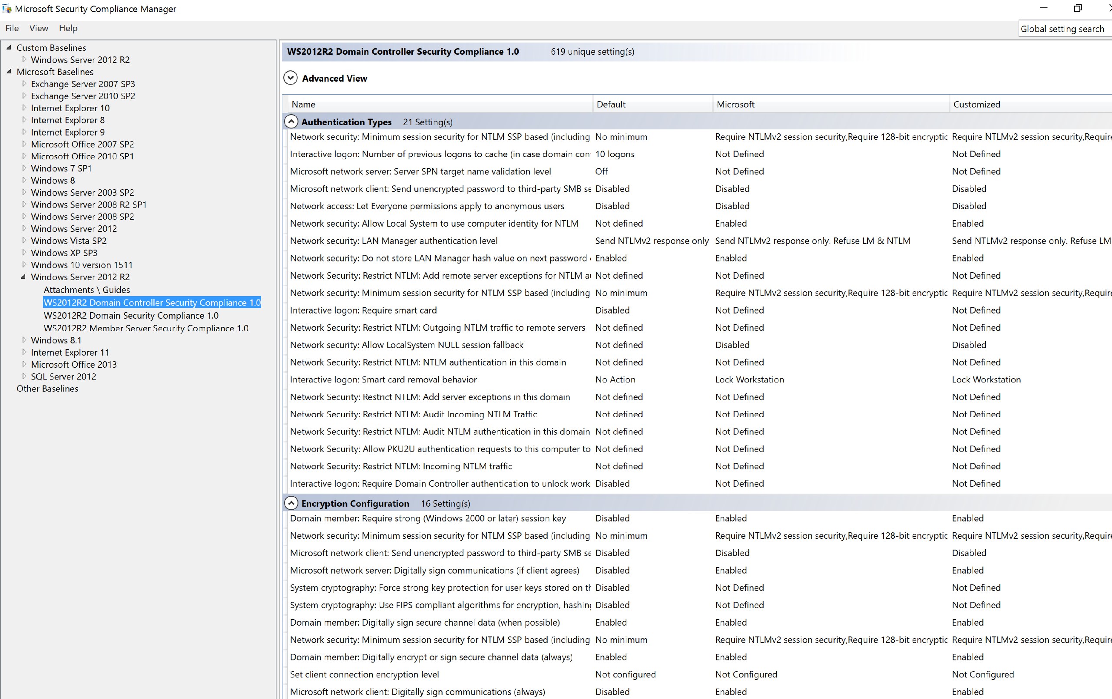Collapse the Encryption Configuration group
Screen dimensions: 1112x699
click(291, 503)
